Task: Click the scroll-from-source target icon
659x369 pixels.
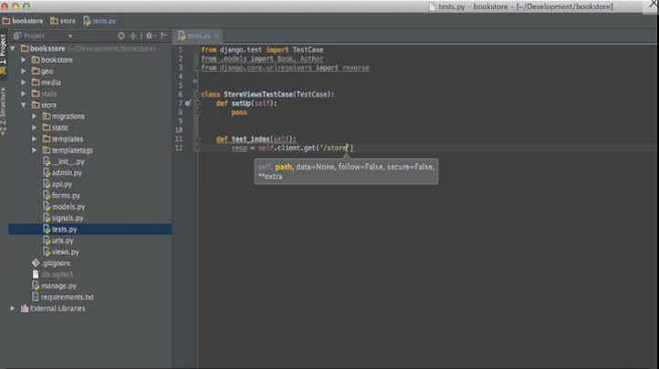Action: (x=122, y=36)
